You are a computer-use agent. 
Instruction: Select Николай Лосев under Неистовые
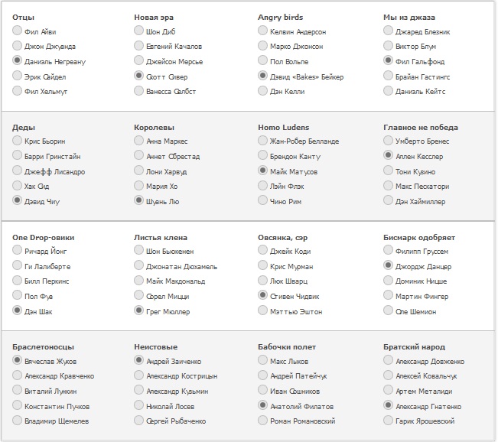138,406
